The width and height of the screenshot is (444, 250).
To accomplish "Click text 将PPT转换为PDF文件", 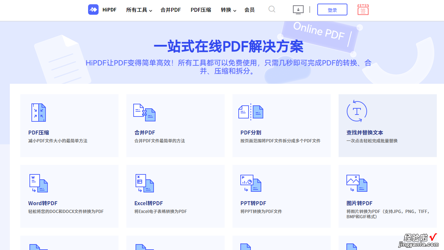I will (x=261, y=211).
